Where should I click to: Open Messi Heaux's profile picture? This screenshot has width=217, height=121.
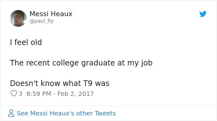coord(18,18)
